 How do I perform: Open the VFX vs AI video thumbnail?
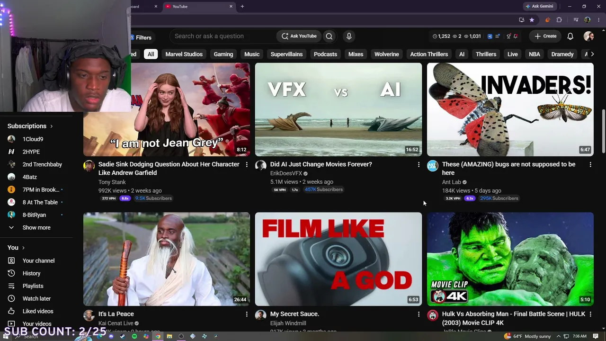pyautogui.click(x=339, y=109)
